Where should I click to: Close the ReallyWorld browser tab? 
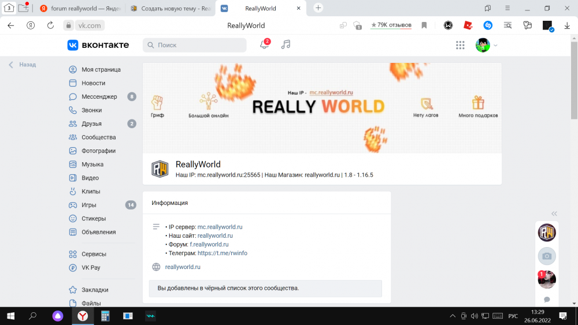click(299, 8)
